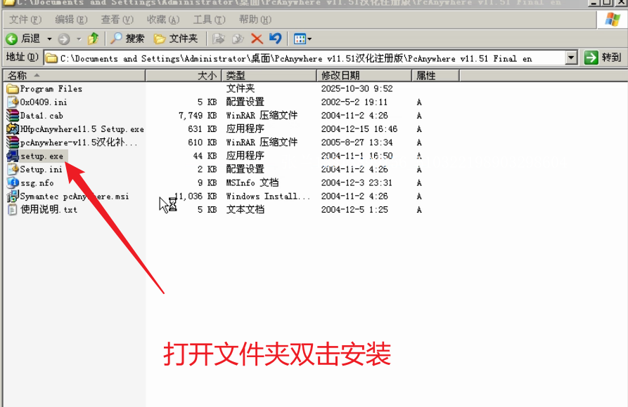
Task: Select the ssg.nfo info icon
Action: click(13, 182)
